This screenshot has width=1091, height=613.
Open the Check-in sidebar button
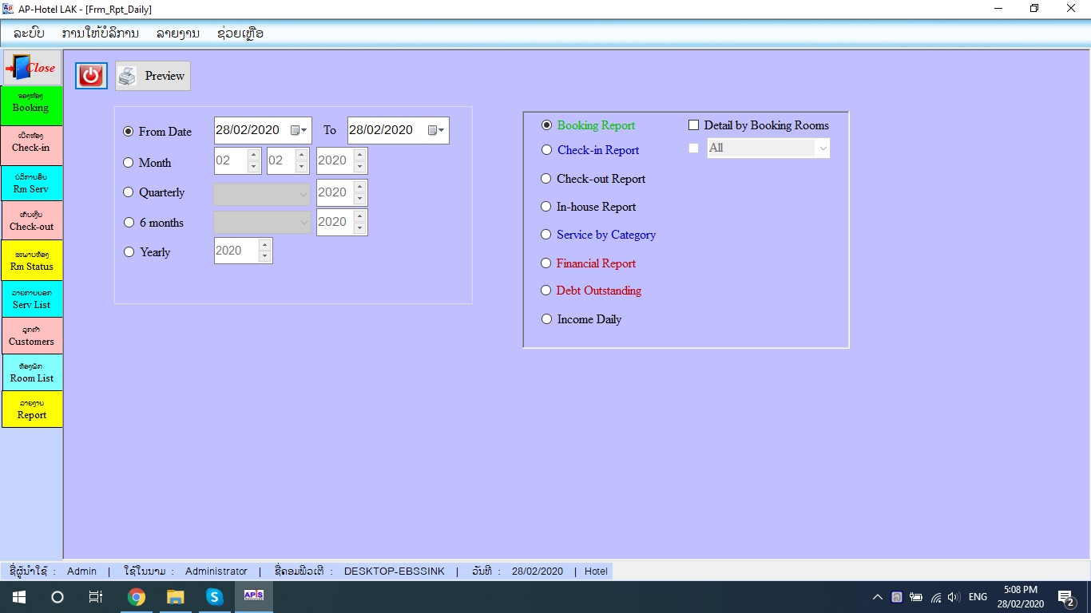[x=31, y=145]
